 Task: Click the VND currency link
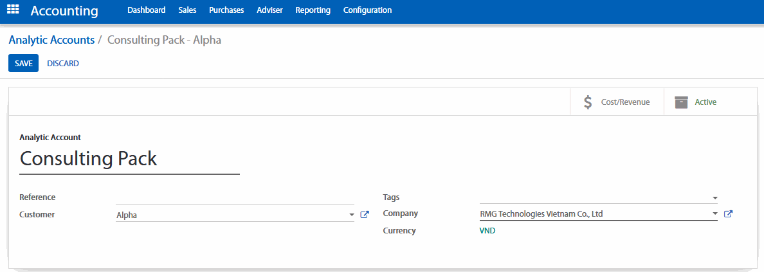tap(487, 231)
